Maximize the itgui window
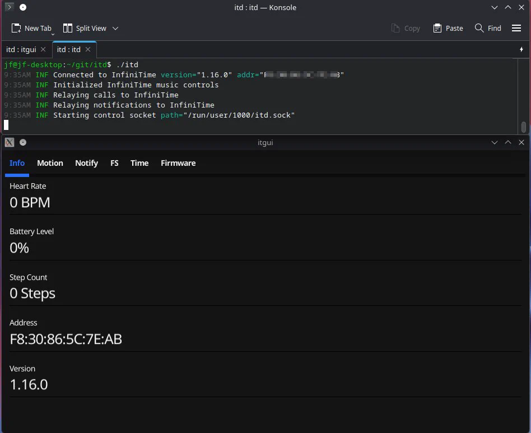This screenshot has width=531, height=433. tap(508, 142)
